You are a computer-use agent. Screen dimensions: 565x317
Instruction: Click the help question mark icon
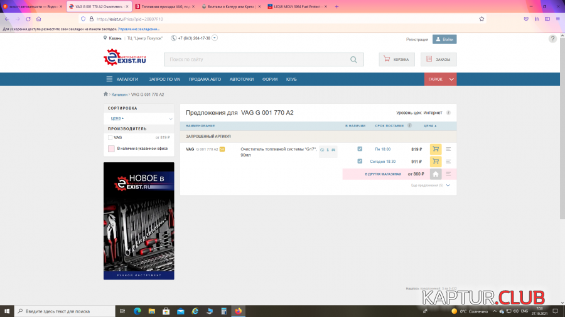[552, 39]
